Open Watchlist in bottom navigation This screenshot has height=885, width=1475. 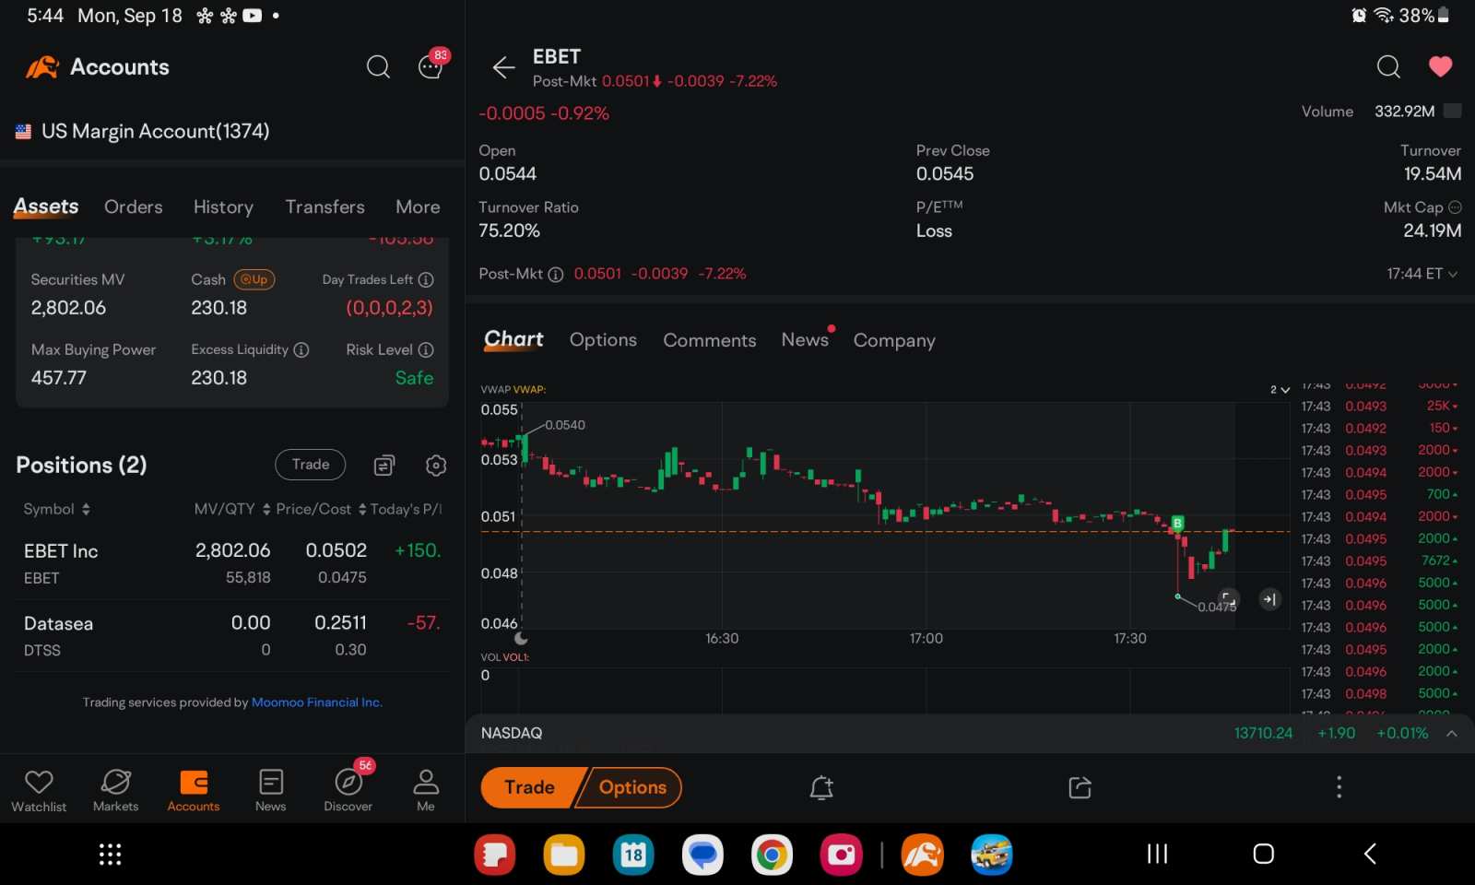click(x=39, y=790)
